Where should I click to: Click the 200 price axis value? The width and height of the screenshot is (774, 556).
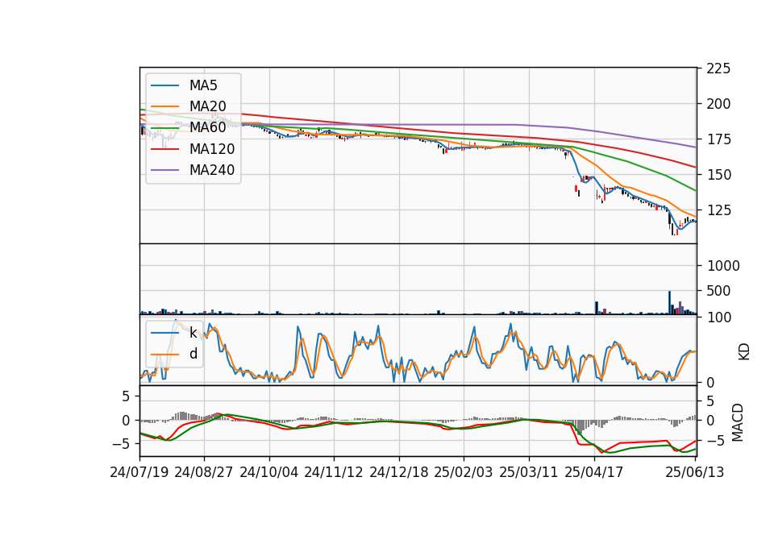[x=718, y=104]
